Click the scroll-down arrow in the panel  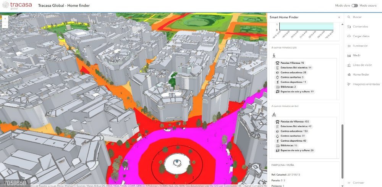342,185
